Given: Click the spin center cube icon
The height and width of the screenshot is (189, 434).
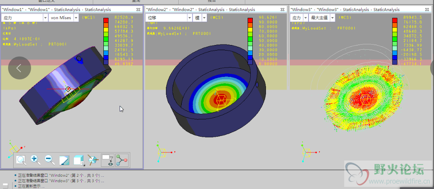Looking at the screenshot, I should coord(93,160).
